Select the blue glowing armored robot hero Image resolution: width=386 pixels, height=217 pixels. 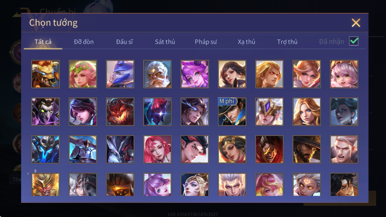[x=45, y=149]
